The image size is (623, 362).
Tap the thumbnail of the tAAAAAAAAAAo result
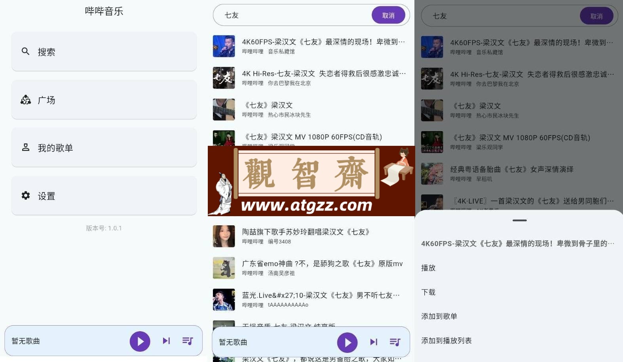(224, 300)
